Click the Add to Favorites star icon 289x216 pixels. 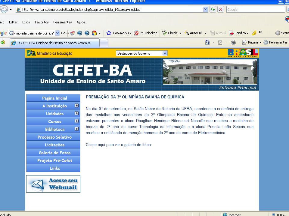pyautogui.click(x=3, y=42)
